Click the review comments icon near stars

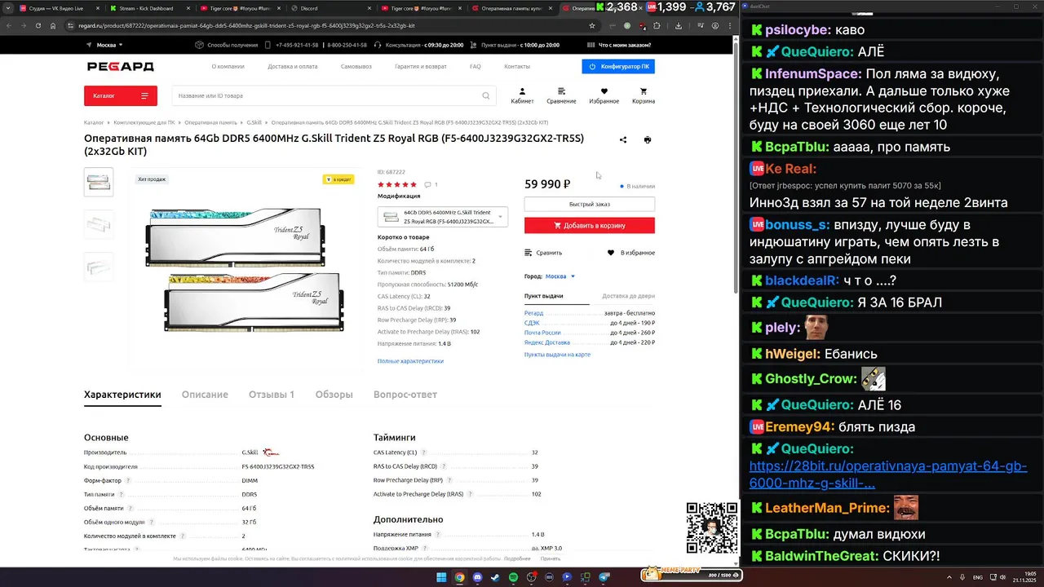click(427, 185)
